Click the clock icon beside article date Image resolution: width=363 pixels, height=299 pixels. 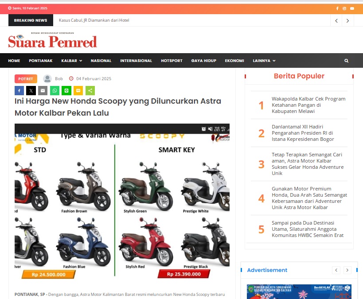point(71,78)
